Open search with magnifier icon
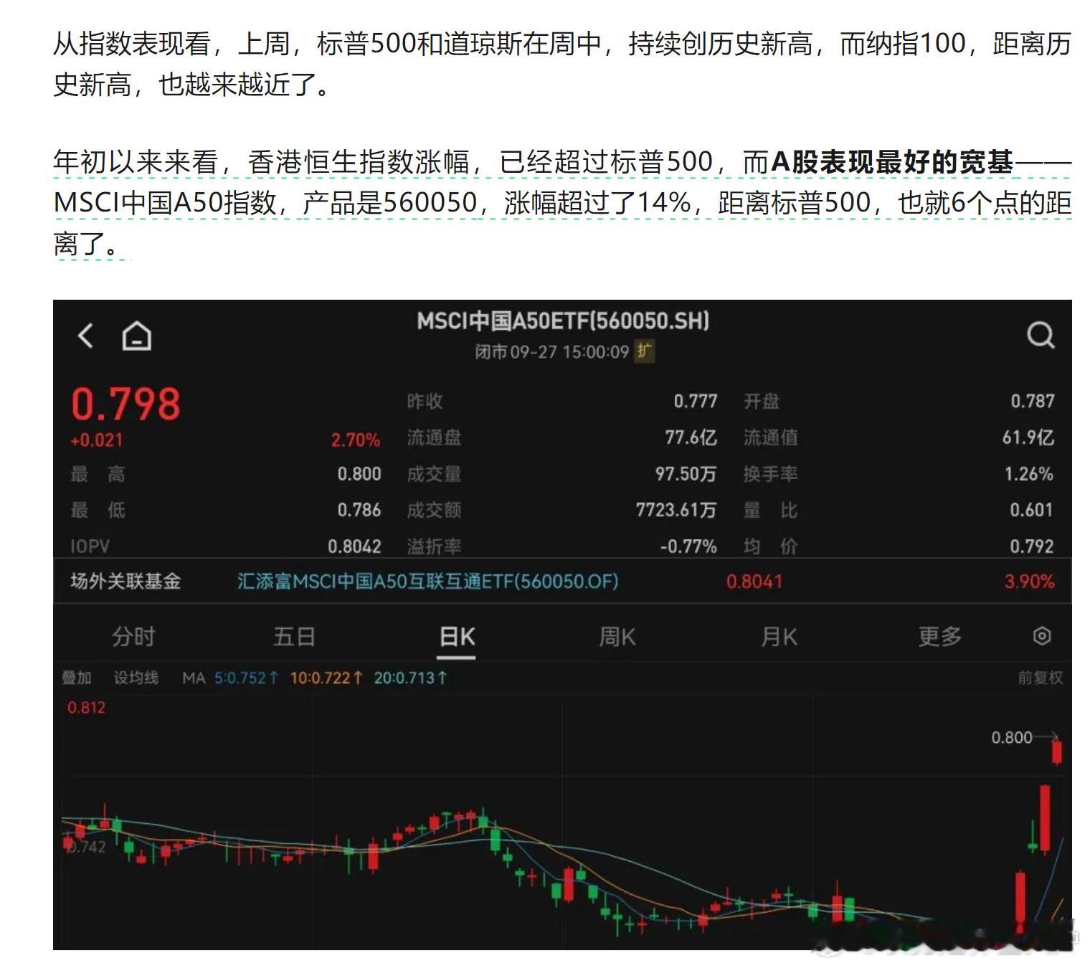Image resolution: width=1090 pixels, height=968 pixels. [1040, 334]
